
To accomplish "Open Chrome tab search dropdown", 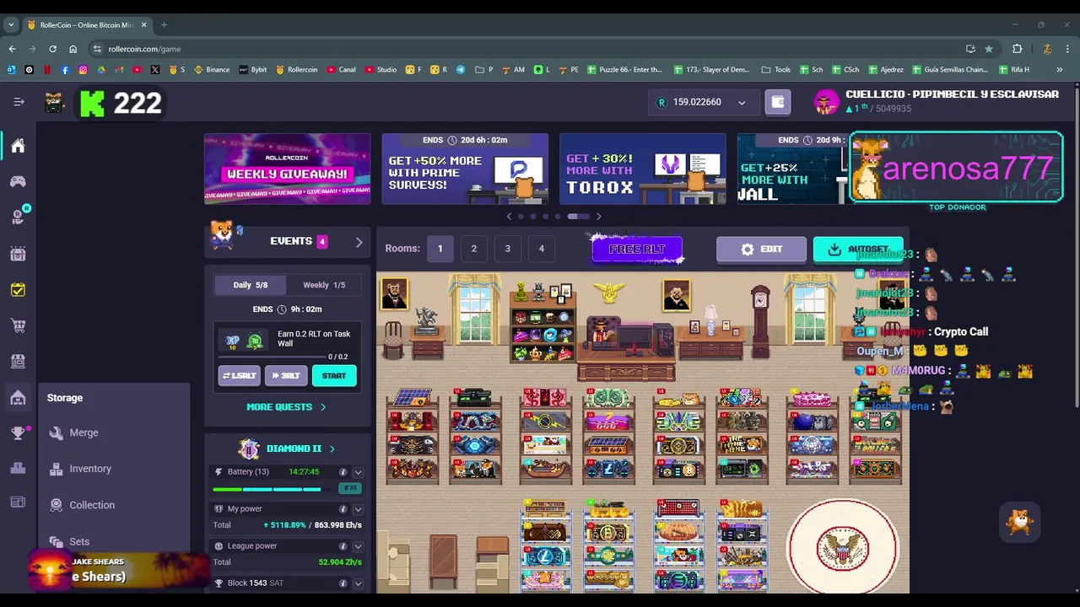I will [x=11, y=24].
